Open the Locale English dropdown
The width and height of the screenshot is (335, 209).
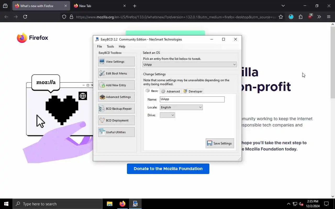click(181, 107)
